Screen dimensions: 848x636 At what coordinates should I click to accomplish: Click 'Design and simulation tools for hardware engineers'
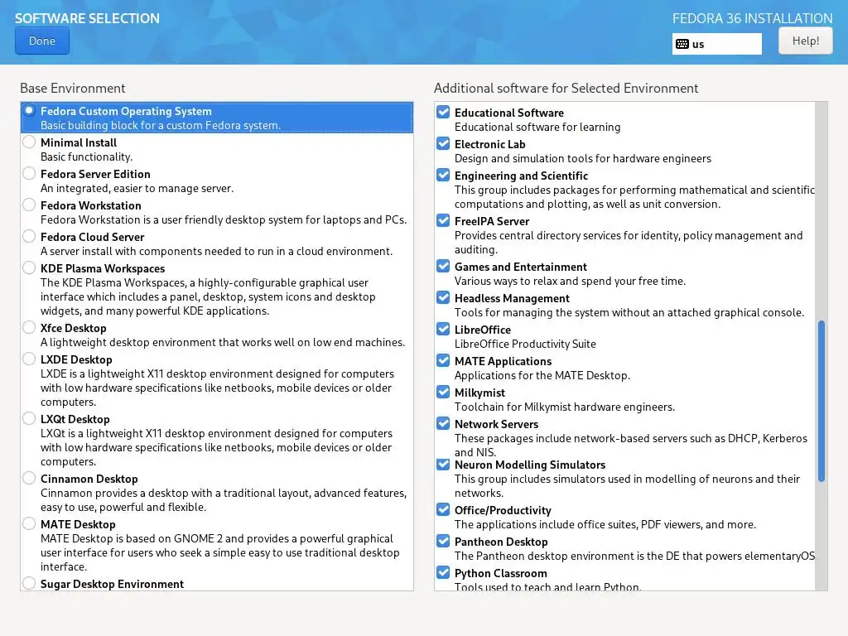(x=583, y=158)
